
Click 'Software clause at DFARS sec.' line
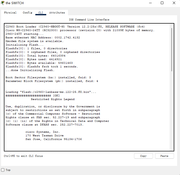point(44,125)
